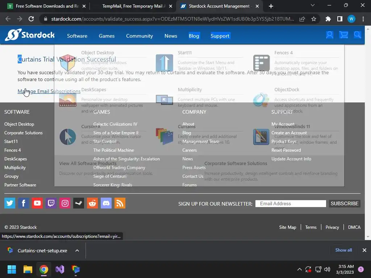The image size is (371, 278).
Task: Click the Stardock logo
Action: coord(30,35)
